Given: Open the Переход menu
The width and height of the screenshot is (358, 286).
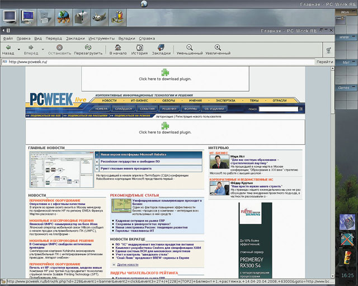Looking at the screenshot, I should coord(54,39).
